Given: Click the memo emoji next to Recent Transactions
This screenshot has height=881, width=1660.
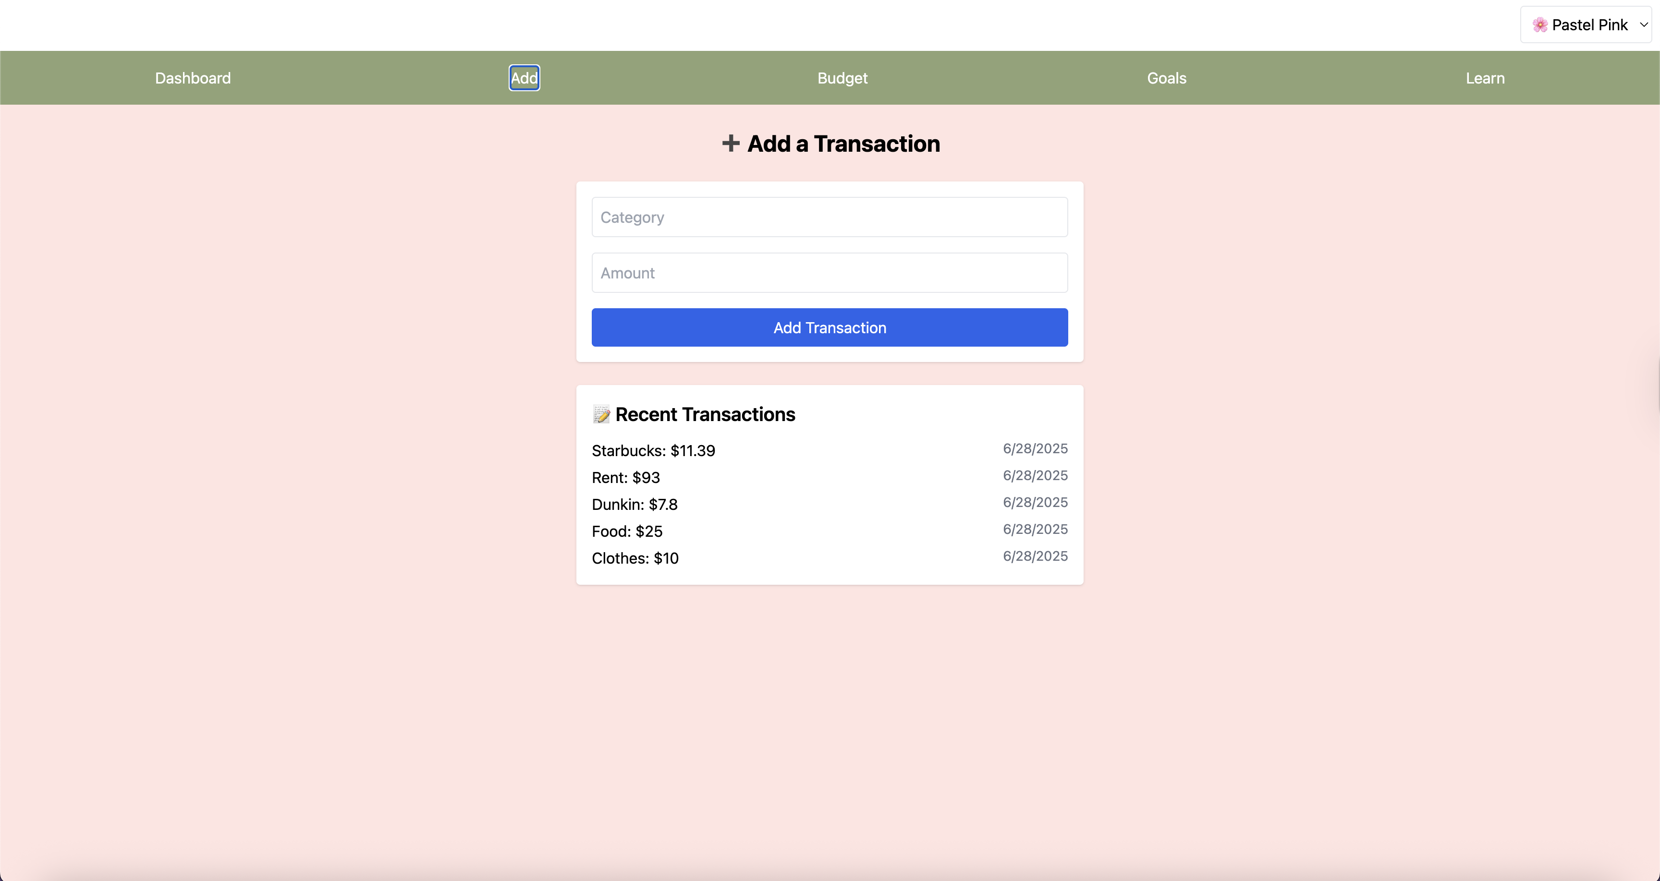Looking at the screenshot, I should click(601, 414).
